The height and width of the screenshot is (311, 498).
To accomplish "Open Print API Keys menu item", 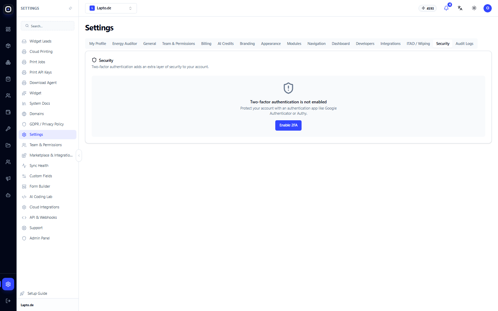I will click(x=47, y=72).
